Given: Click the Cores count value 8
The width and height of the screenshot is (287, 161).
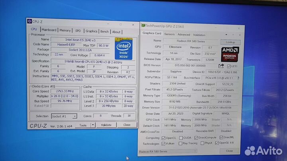Looking at the screenshot, I should point(100,116).
